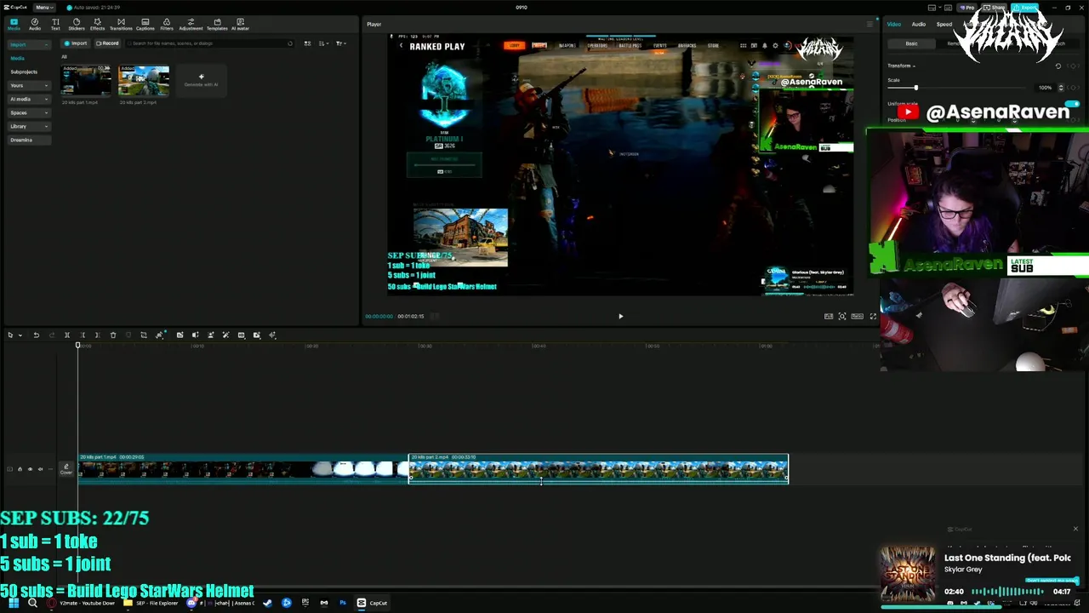
Task: Open the Templates tab
Action: [x=217, y=24]
